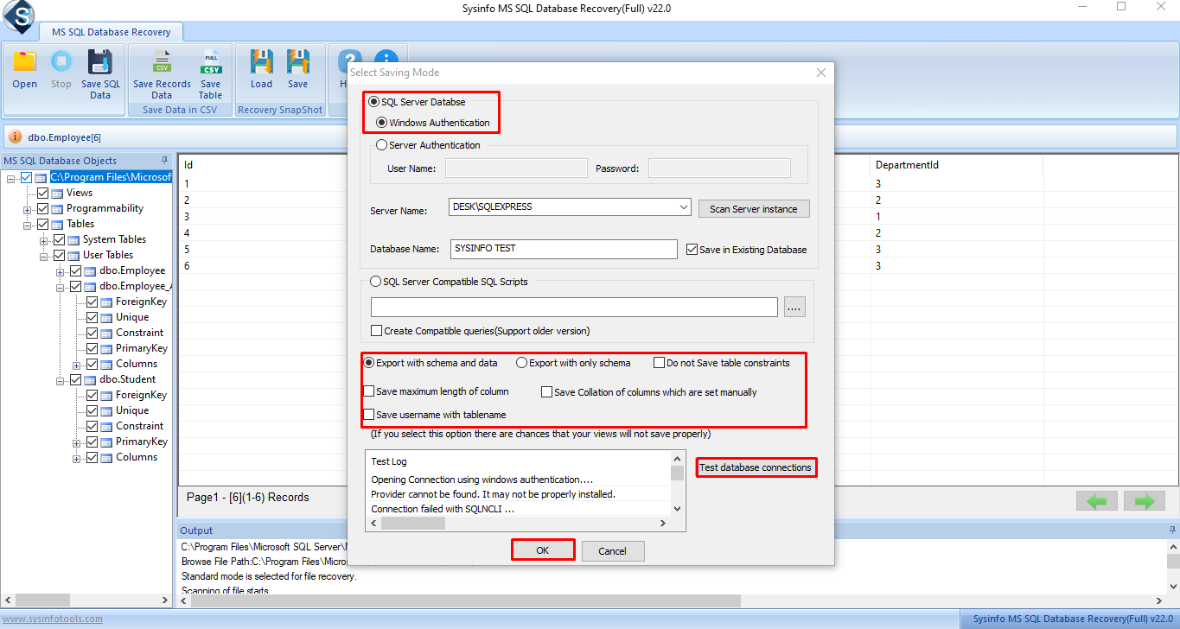Click the Save snapshot icon
Viewport: 1180px width, 629px height.
click(298, 63)
